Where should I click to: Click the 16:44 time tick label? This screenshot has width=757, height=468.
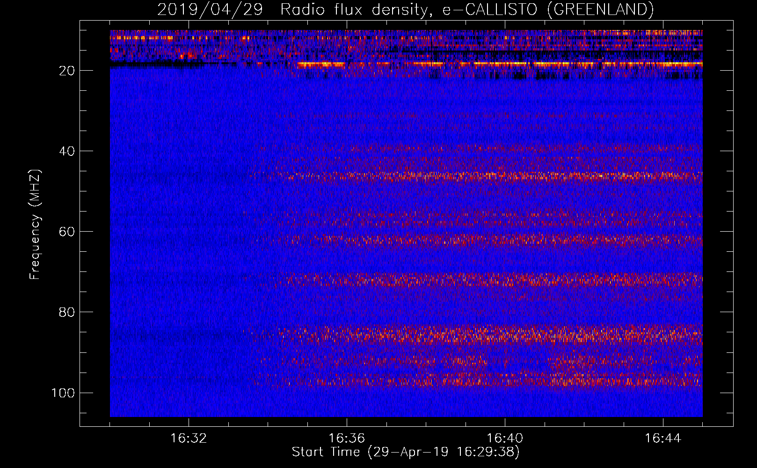pos(663,439)
